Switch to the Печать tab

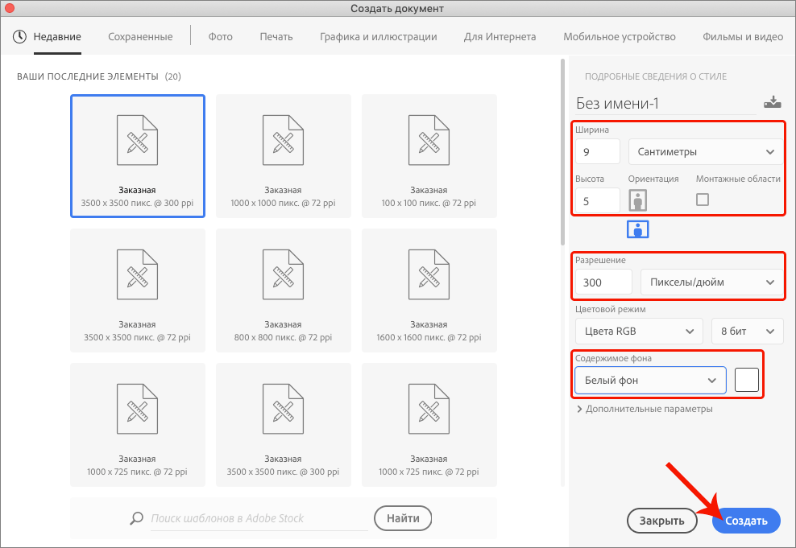coord(276,36)
